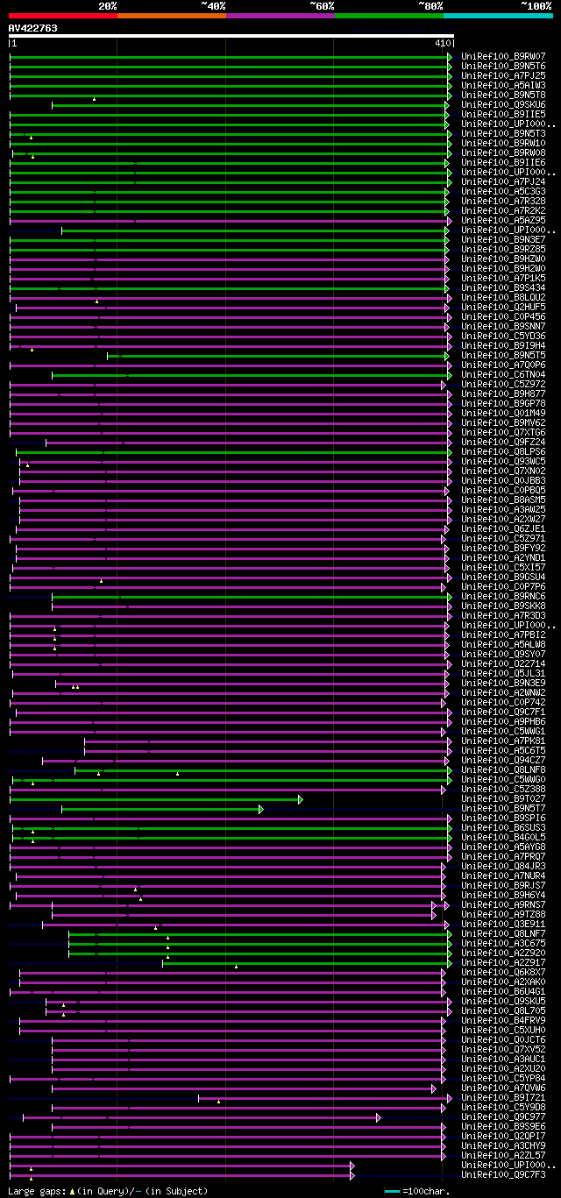Open hit UniRef100_B8ASM5
Viewport: 561px width, 1198px height.
pyautogui.click(x=503, y=500)
